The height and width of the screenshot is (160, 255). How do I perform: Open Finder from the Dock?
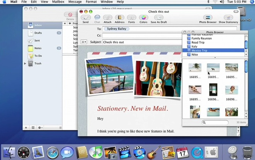(x=9, y=152)
